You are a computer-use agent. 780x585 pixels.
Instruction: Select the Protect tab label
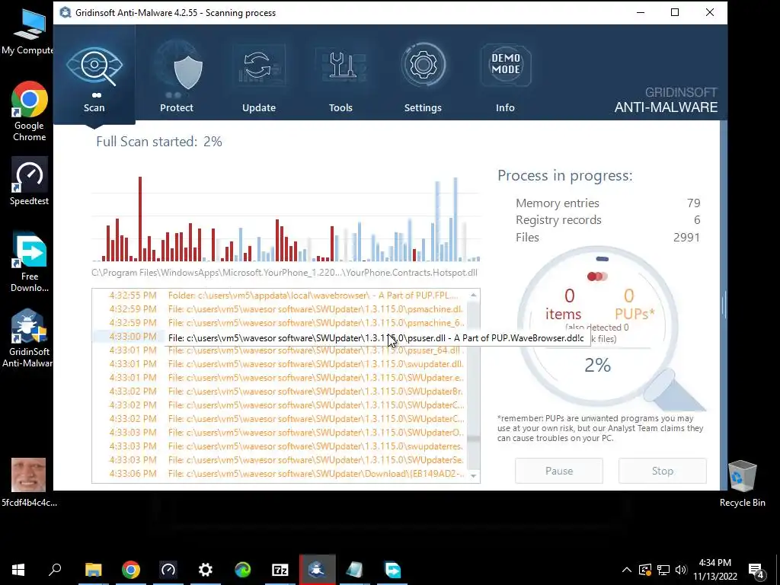click(x=177, y=107)
